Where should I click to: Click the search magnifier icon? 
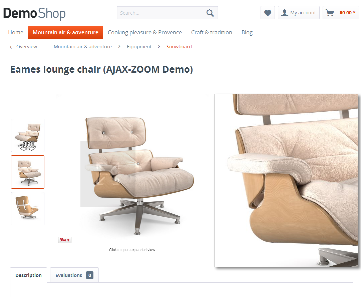point(210,13)
